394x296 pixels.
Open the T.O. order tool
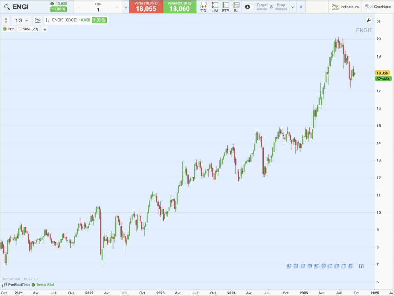pyautogui.click(x=204, y=7)
